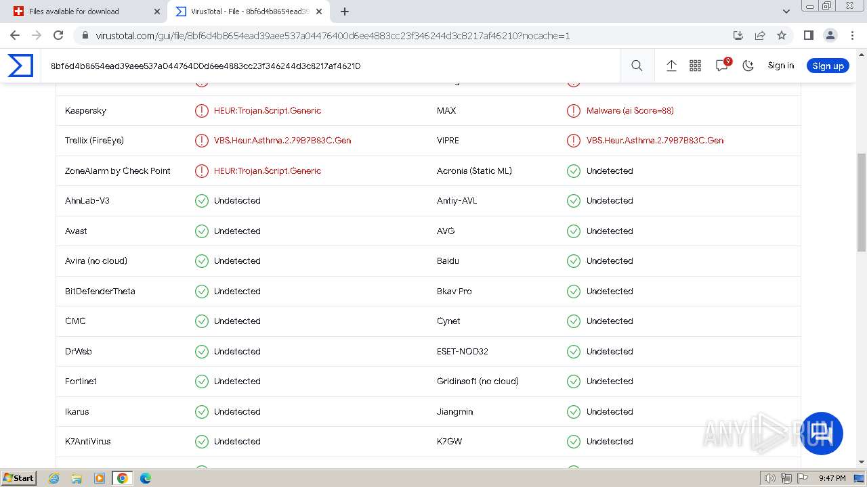The width and height of the screenshot is (867, 487).
Task: Click Kaspersky HEUR:Trojan.Script.Generic result
Action: pos(268,111)
